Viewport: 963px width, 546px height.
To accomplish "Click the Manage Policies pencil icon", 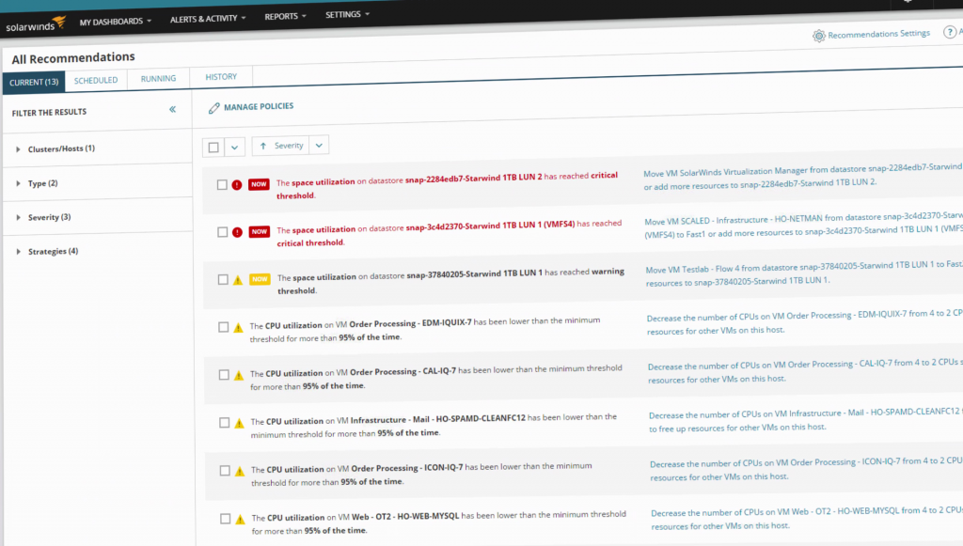I will 213,108.
